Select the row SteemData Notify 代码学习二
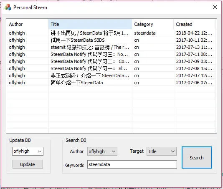This screenshot has width=223, height=189. coord(111,61)
